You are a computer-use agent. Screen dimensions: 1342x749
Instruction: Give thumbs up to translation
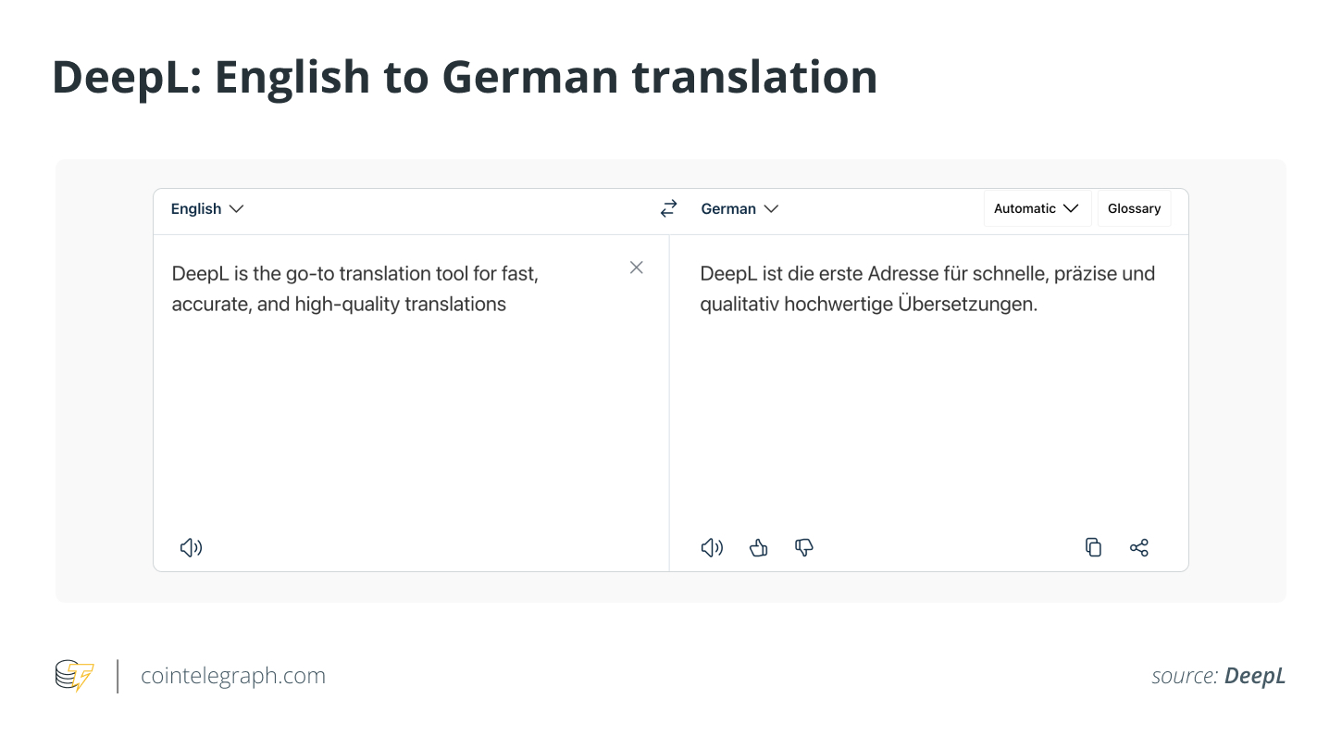[x=759, y=547]
